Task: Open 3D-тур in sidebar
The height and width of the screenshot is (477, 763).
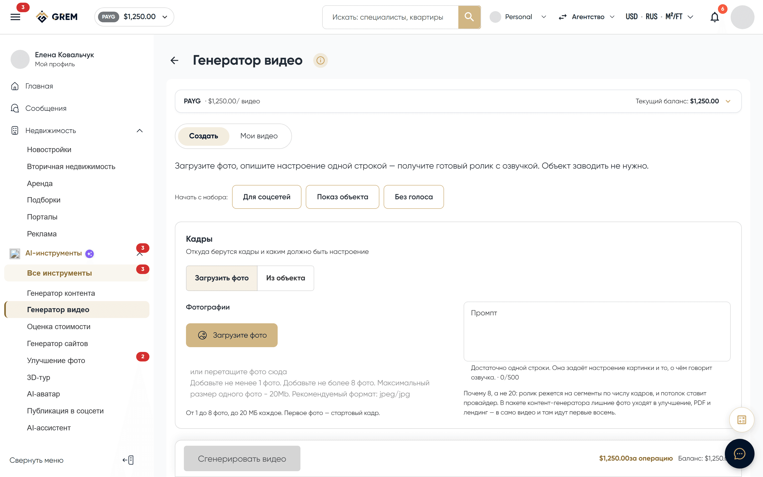Action: (38, 377)
